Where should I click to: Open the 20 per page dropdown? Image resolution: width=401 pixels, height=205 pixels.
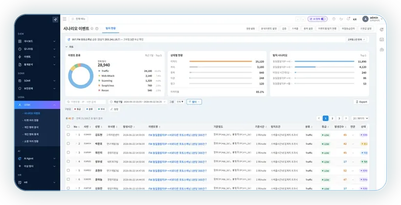[x=360, y=118]
